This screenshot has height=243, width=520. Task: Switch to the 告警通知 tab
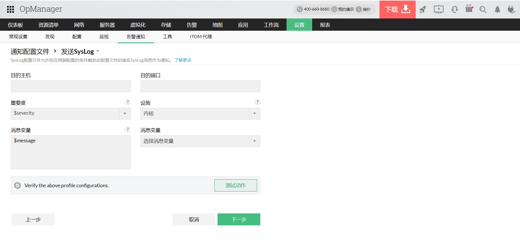click(136, 37)
